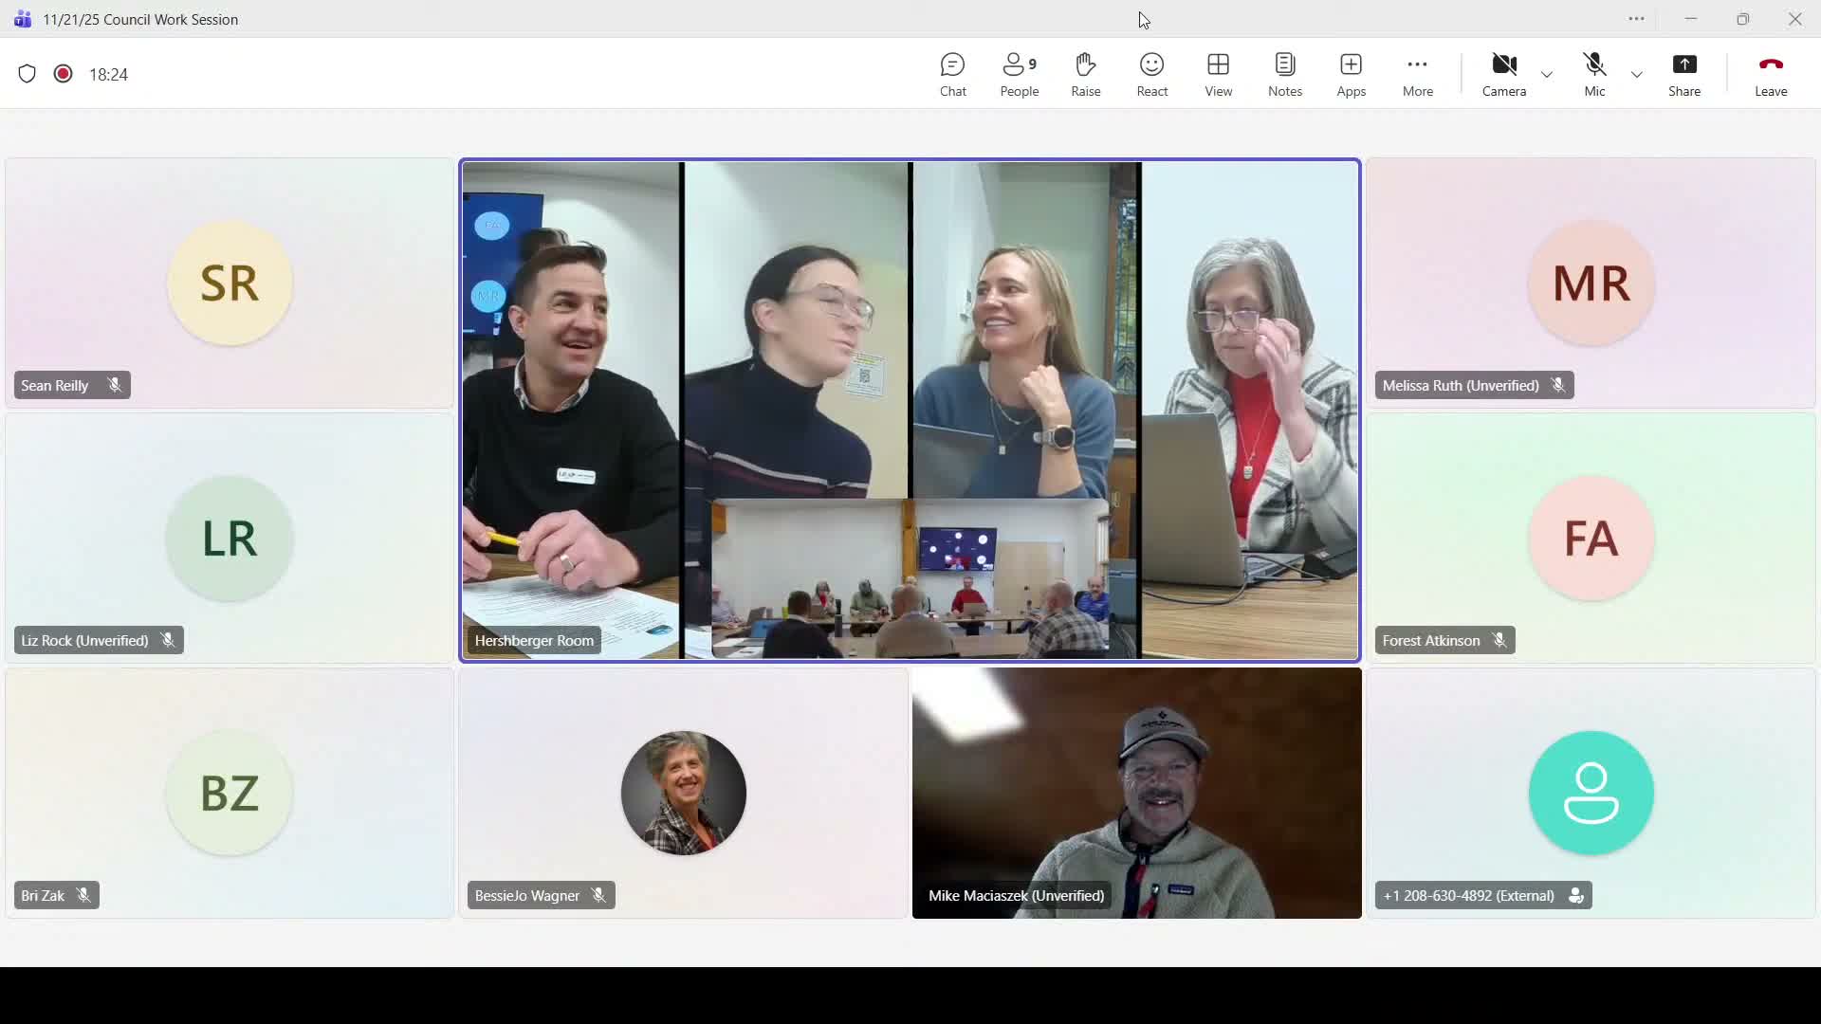The image size is (1821, 1024).
Task: Open meeting Notes
Action: coord(1284,74)
